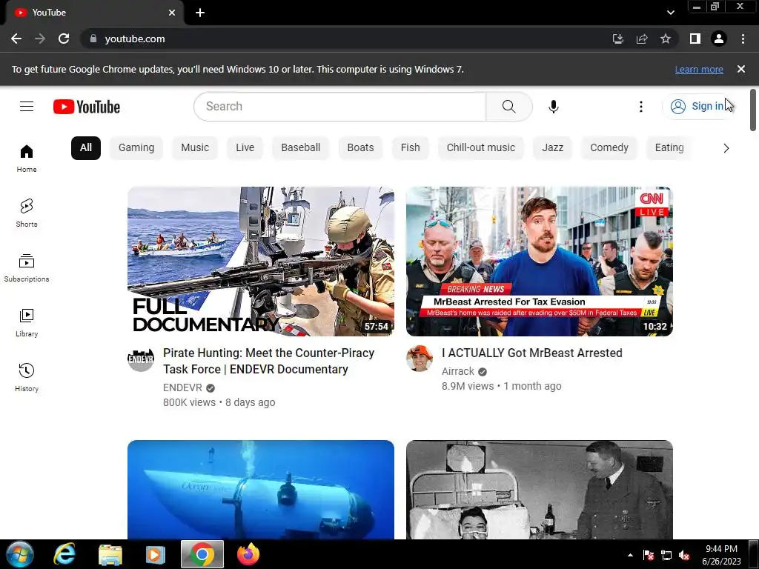Open YouTube settings three-dot menu
Image resolution: width=759 pixels, height=569 pixels.
click(x=641, y=107)
